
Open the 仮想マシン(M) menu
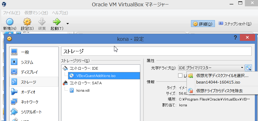pos(36,13)
